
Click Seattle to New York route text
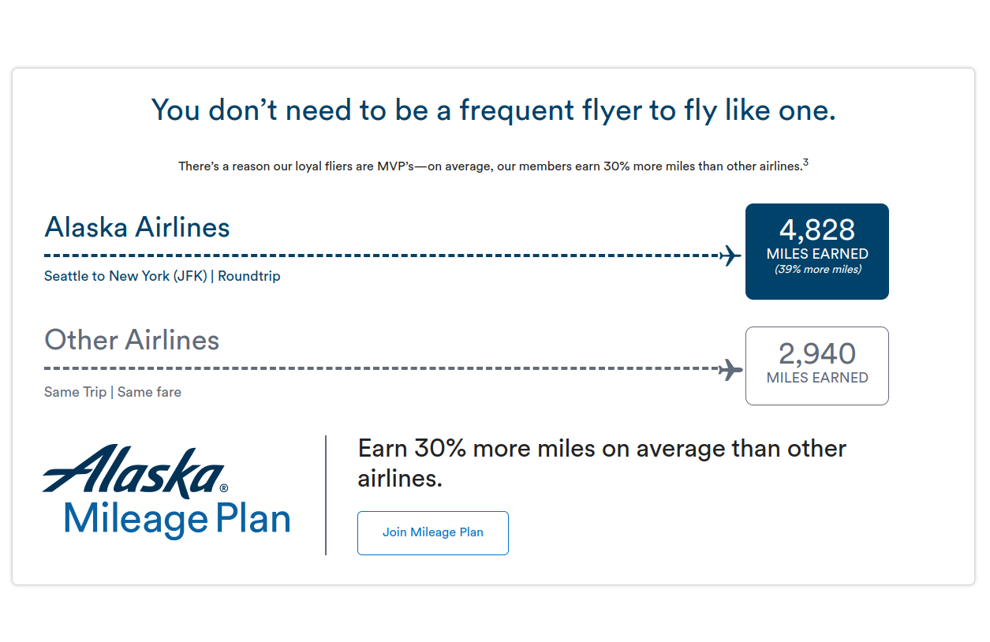pos(163,276)
